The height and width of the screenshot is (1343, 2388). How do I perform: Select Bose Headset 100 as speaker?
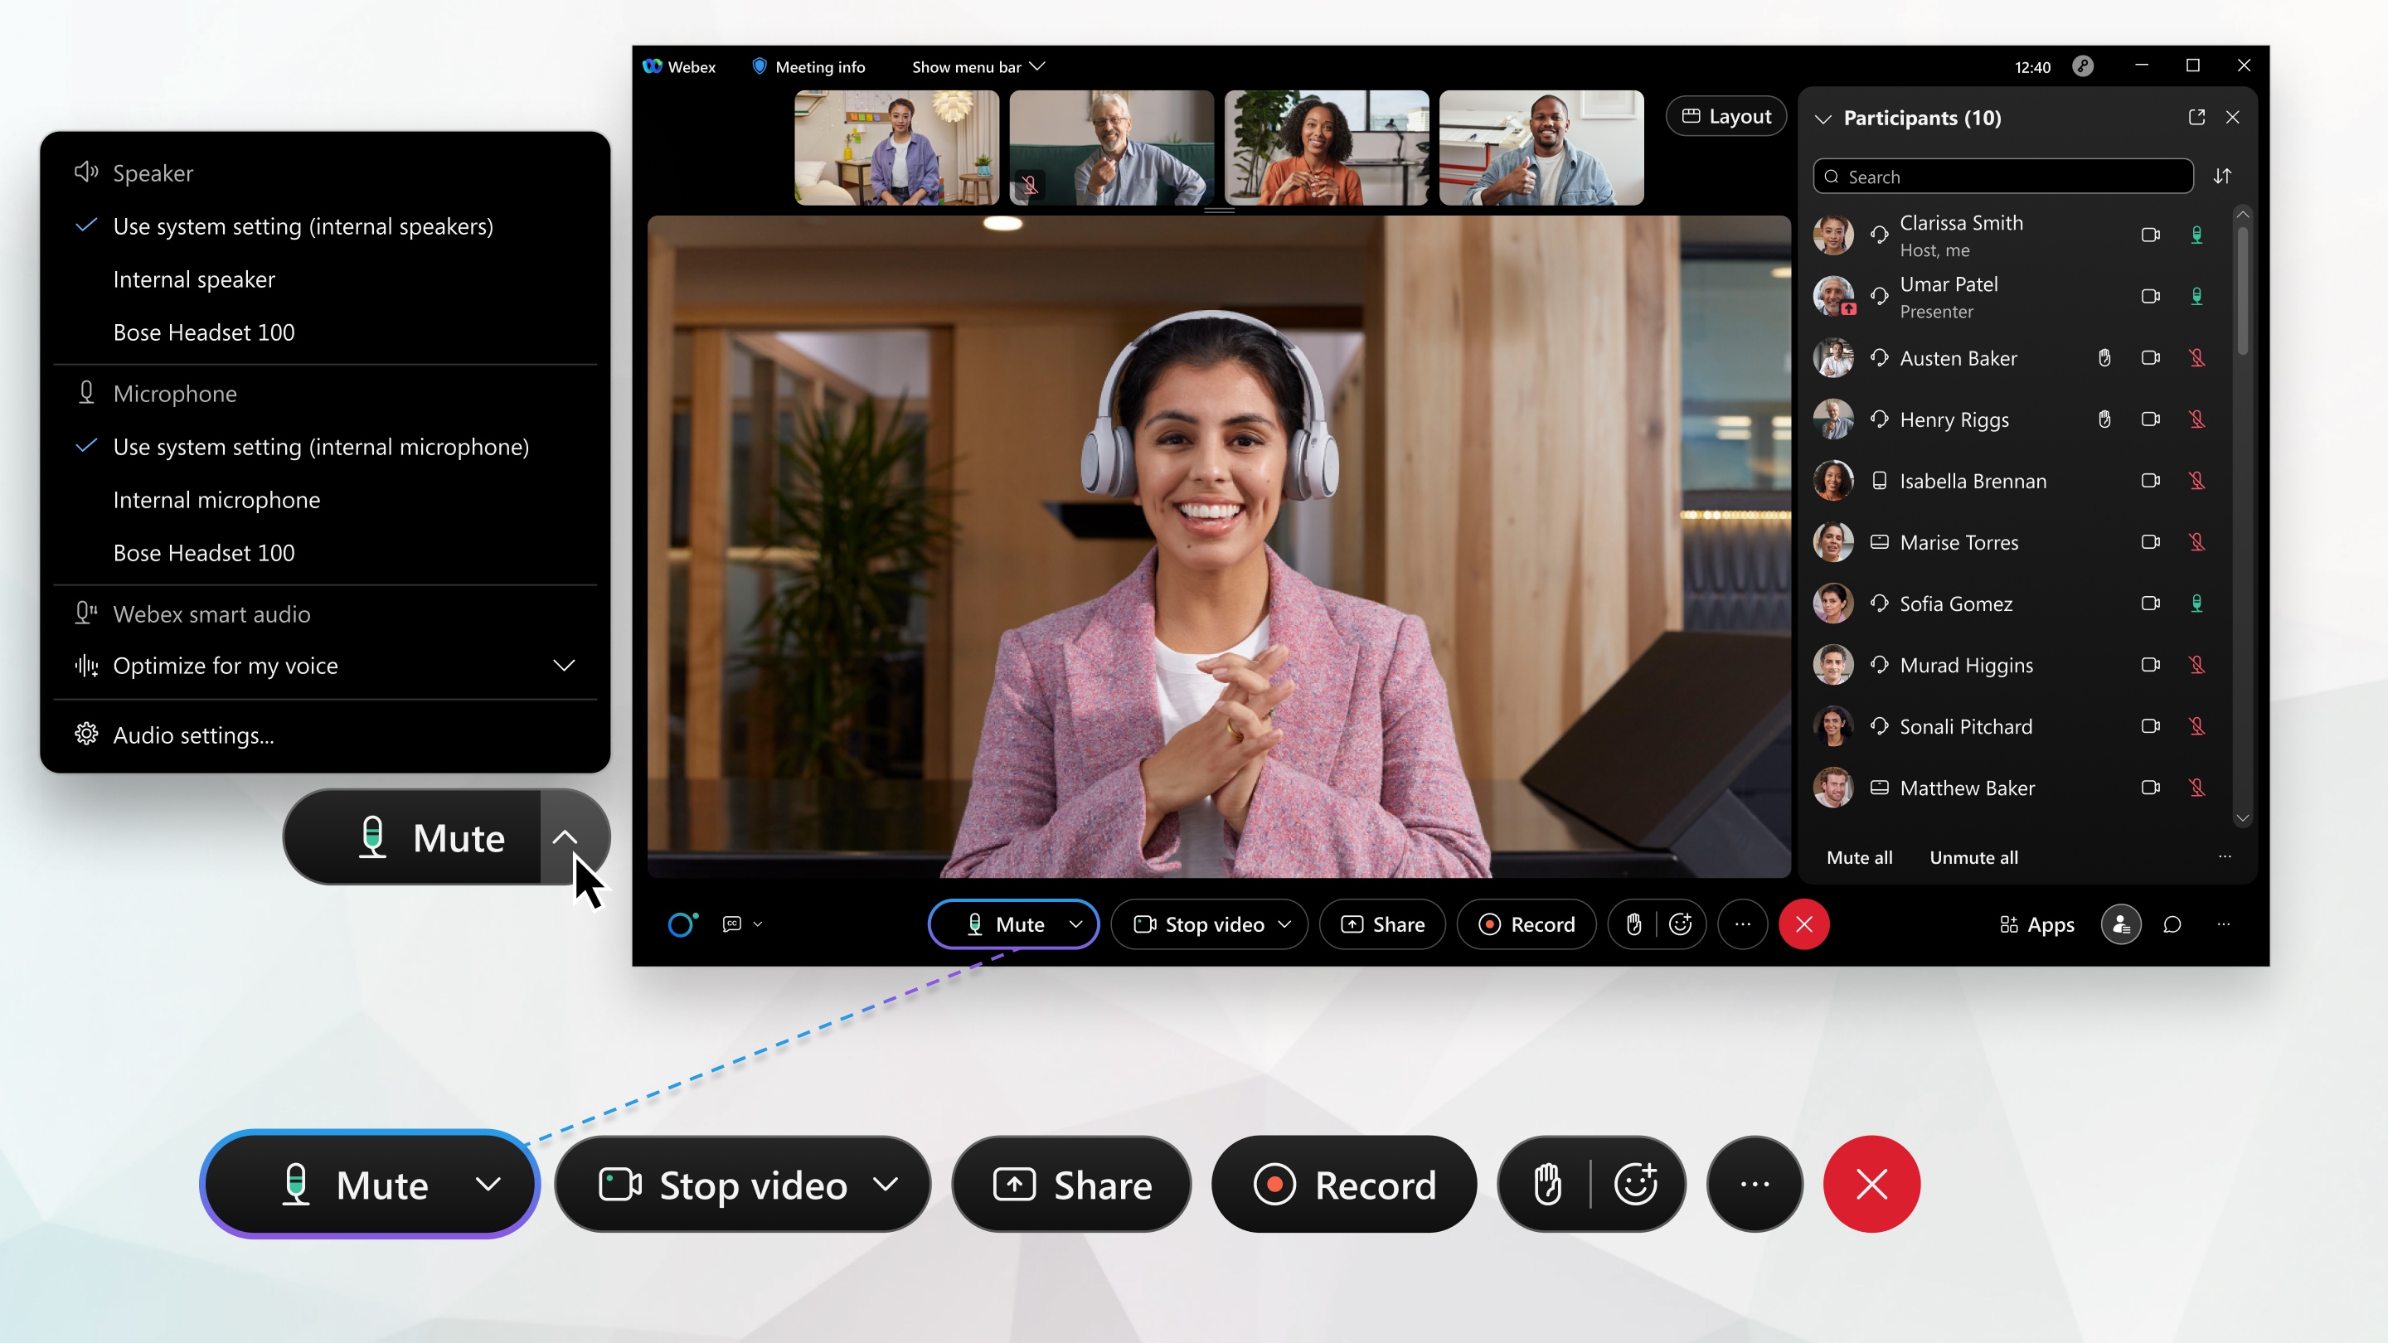[x=203, y=332]
